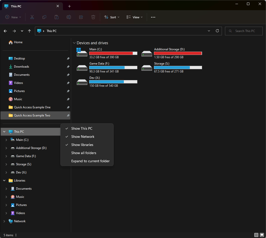266x238 pixels.
Task: Expand Main (C:) in navigation tree
Action: click(x=6, y=140)
